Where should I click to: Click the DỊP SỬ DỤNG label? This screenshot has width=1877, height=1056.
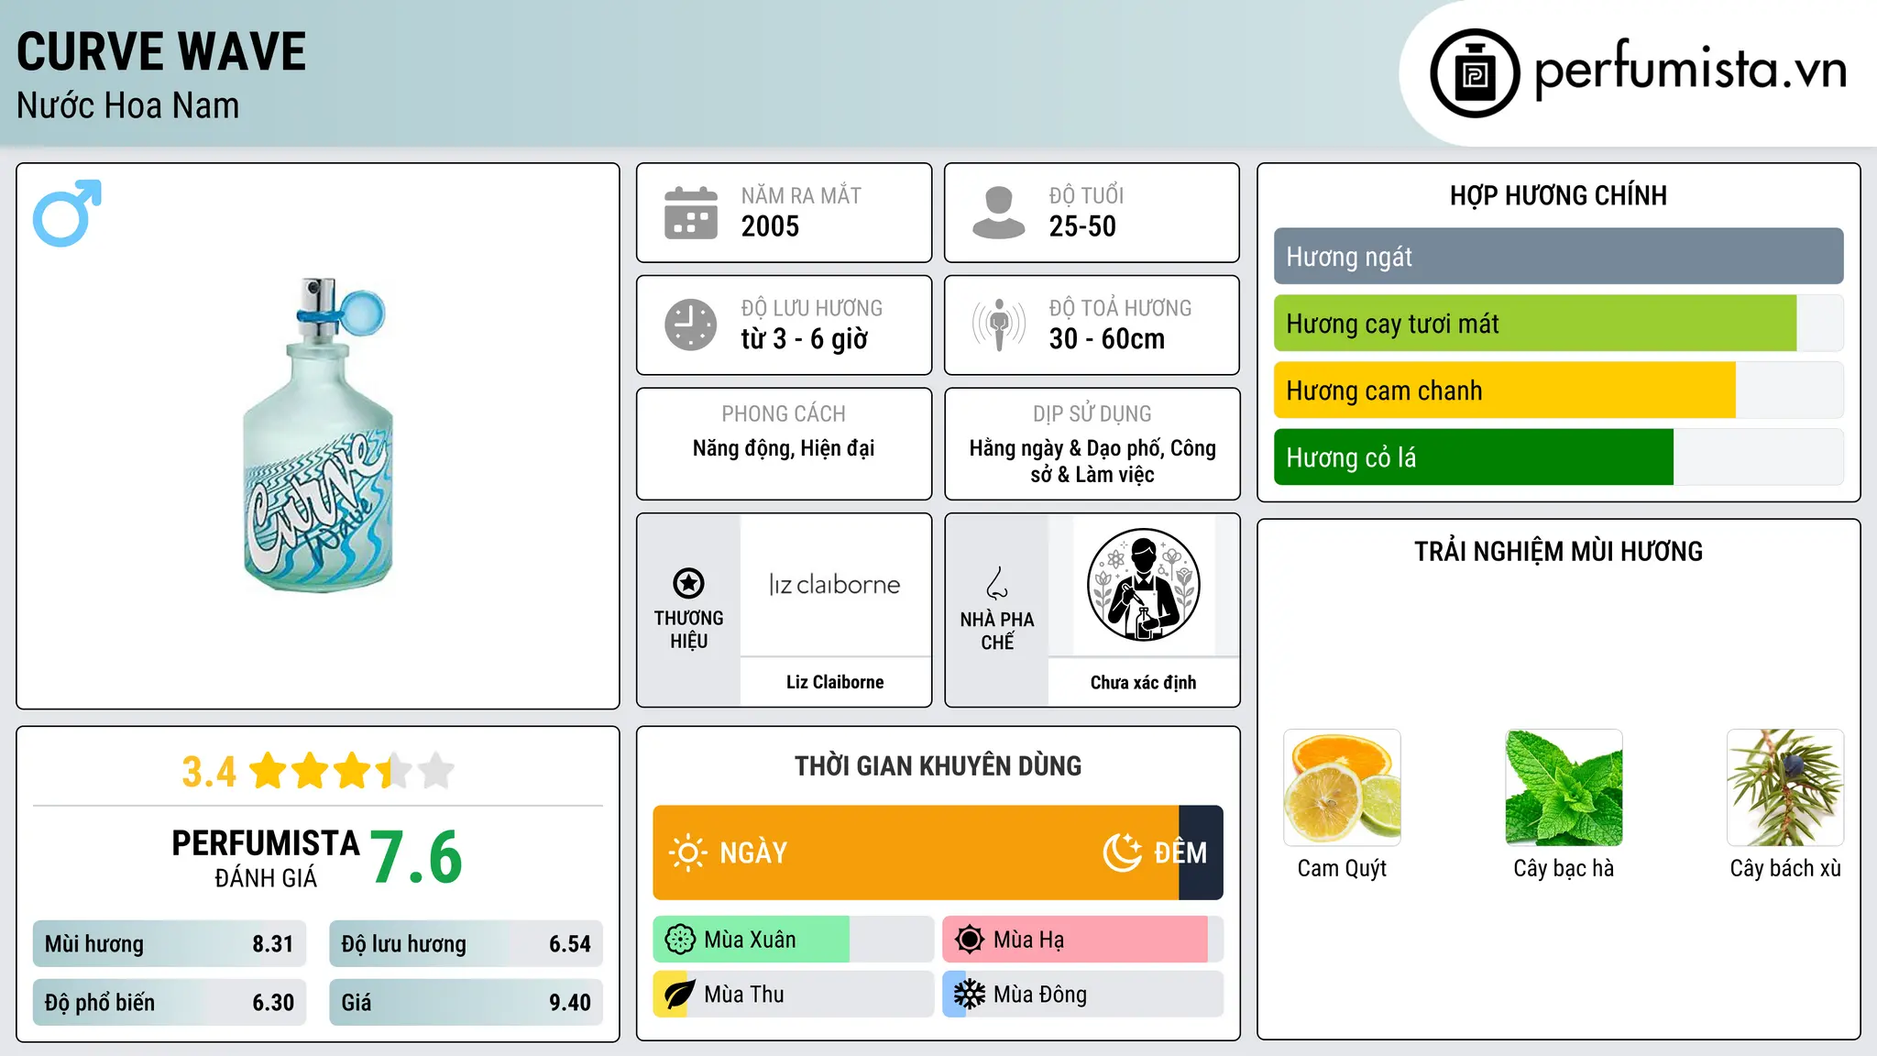pos(1092,414)
